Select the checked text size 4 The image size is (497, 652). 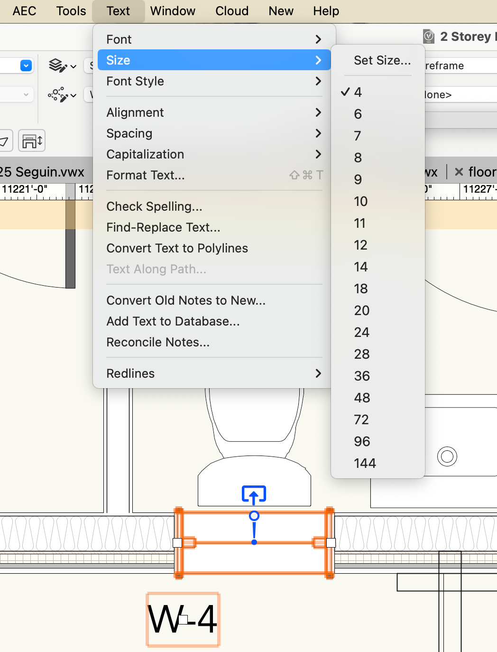click(358, 92)
